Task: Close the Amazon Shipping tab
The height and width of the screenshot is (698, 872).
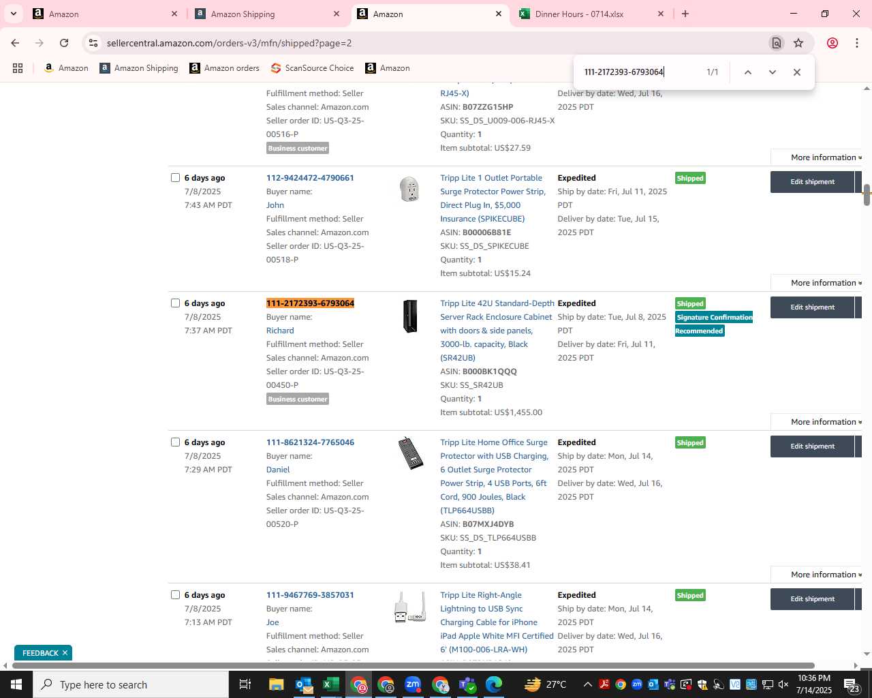Action: coord(336,14)
